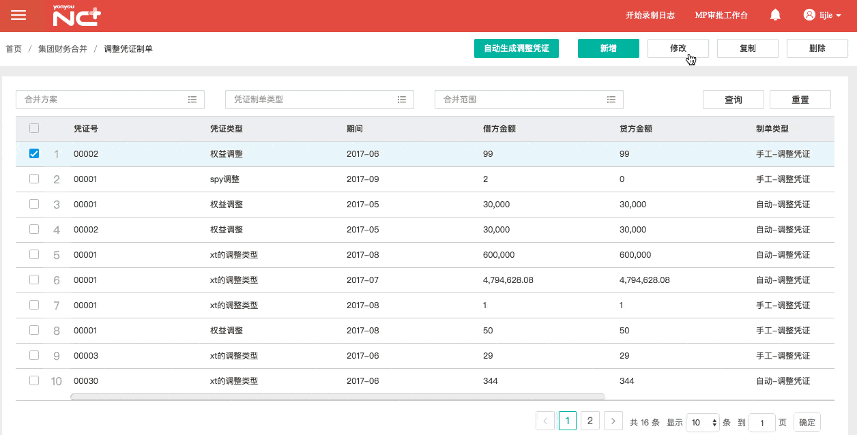Open list picker icon in 合并方案 field
This screenshot has height=435, width=857.
(x=192, y=100)
